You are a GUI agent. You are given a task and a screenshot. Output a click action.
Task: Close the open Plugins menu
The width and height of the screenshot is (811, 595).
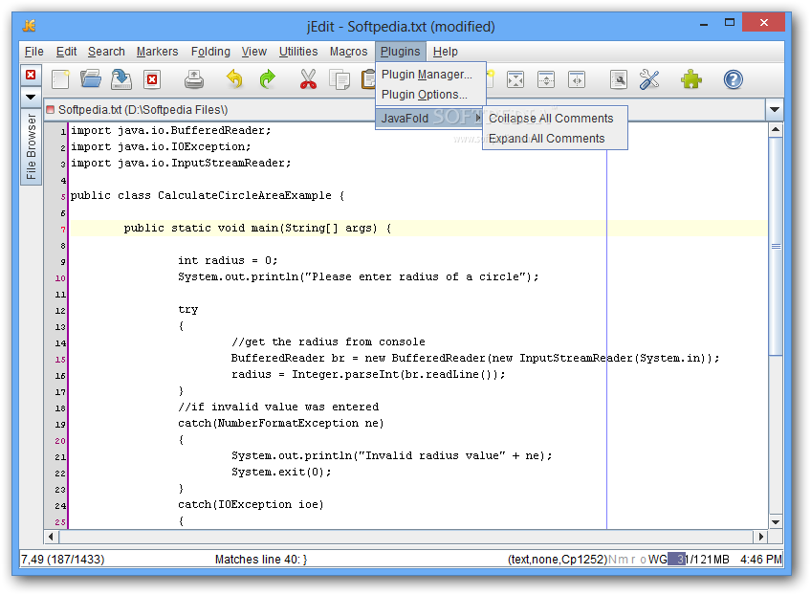401,52
